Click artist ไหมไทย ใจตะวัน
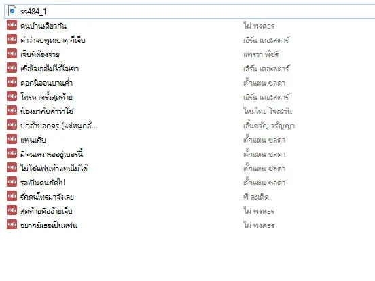Screen dimensions: 375x281 tap(268, 111)
